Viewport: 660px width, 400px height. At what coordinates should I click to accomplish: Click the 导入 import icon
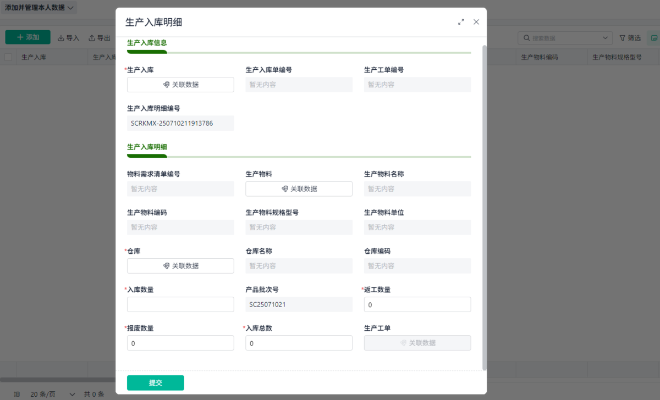tap(61, 38)
